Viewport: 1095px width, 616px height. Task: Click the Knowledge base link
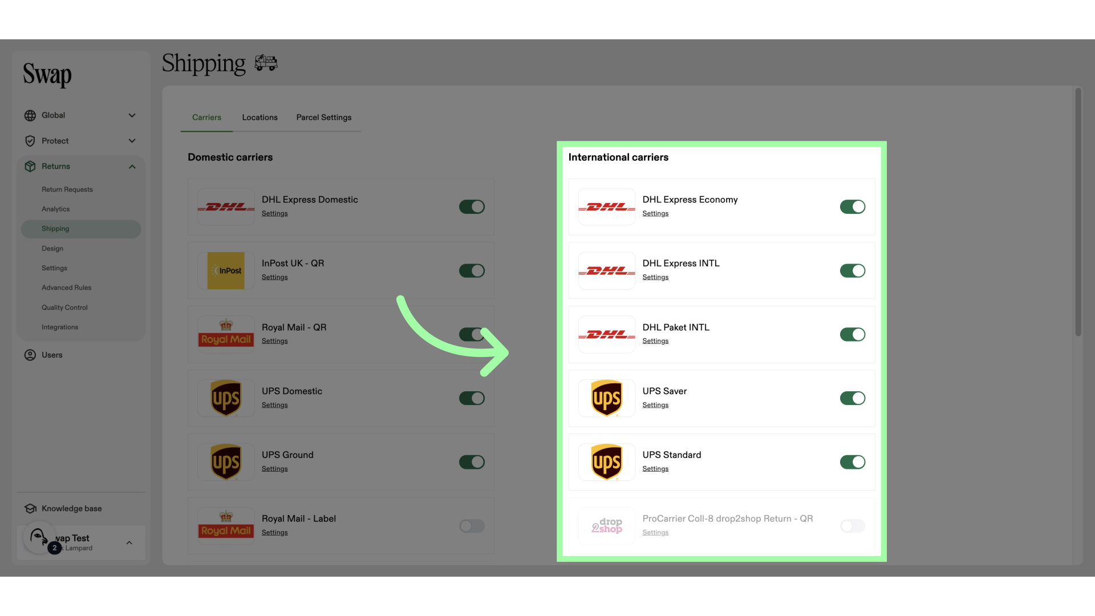click(72, 509)
